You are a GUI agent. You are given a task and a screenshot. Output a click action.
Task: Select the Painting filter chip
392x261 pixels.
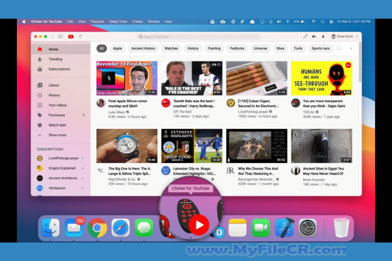point(215,48)
